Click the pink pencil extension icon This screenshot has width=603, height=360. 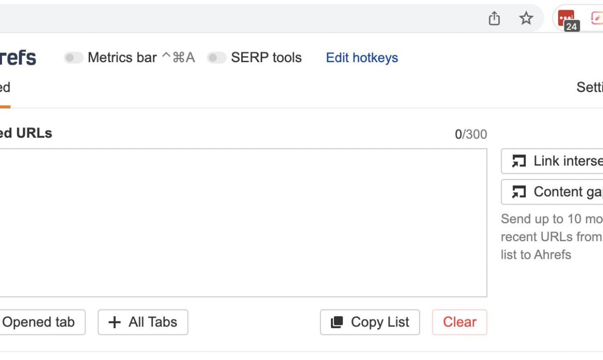tap(596, 19)
